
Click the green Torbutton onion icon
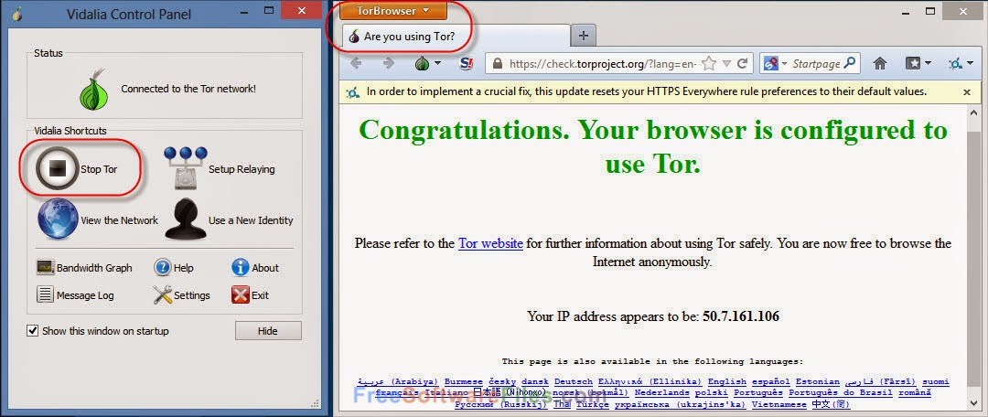422,63
